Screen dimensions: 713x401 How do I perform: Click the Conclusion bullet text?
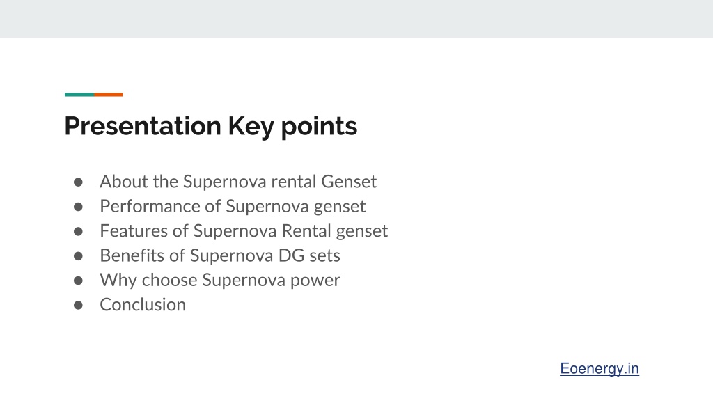click(x=143, y=305)
